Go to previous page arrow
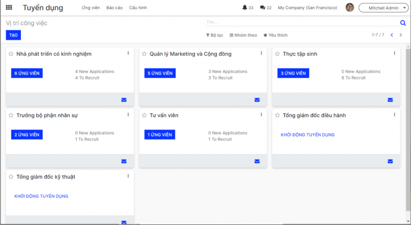The height and width of the screenshot is (225, 411). point(392,35)
